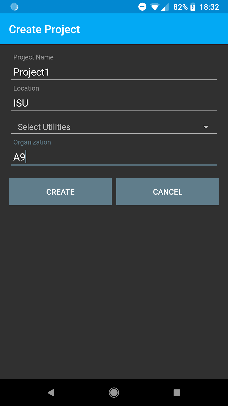Tap the cellular signal strength icon
The width and height of the screenshot is (228, 406).
pos(165,7)
